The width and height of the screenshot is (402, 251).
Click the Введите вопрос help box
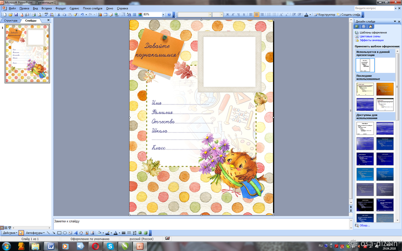374,8
